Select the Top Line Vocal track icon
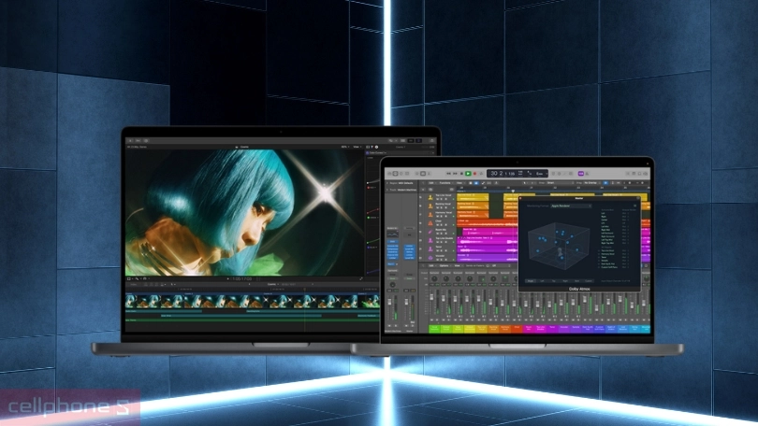 pyautogui.click(x=430, y=197)
